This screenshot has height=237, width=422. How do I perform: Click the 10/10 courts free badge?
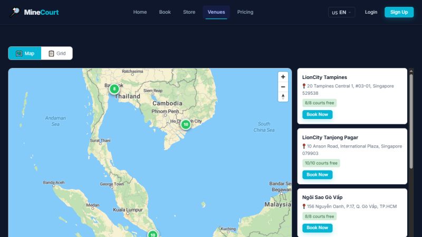pyautogui.click(x=321, y=163)
